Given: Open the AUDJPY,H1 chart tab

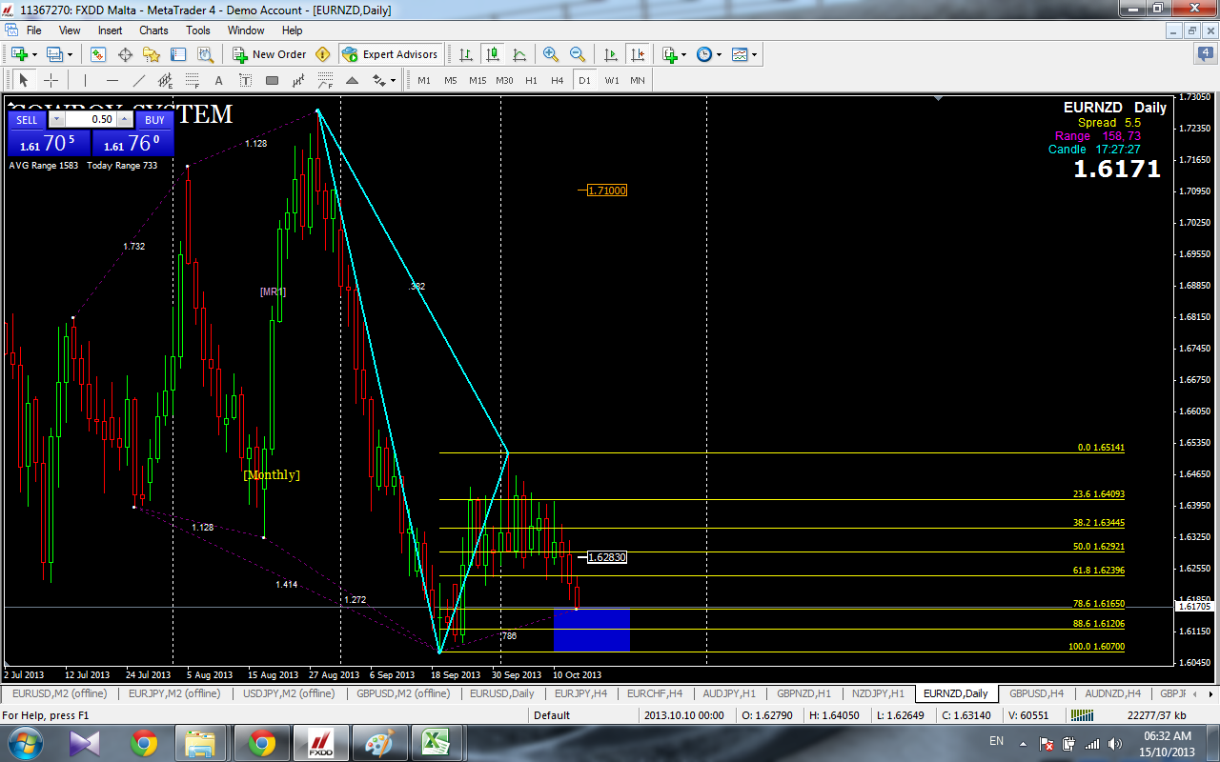Looking at the screenshot, I should (x=728, y=693).
